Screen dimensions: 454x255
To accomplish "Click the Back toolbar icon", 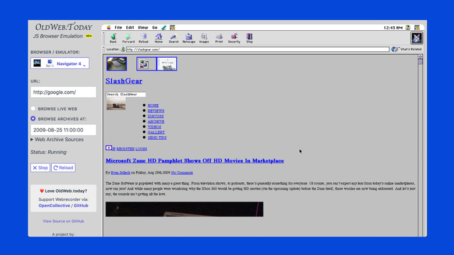I will (113, 37).
